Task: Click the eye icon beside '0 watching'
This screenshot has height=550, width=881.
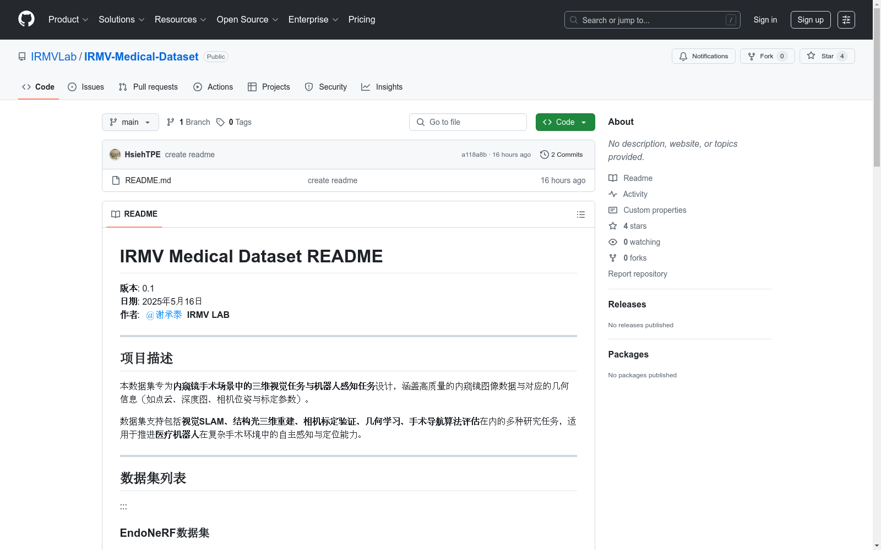Action: pyautogui.click(x=613, y=242)
